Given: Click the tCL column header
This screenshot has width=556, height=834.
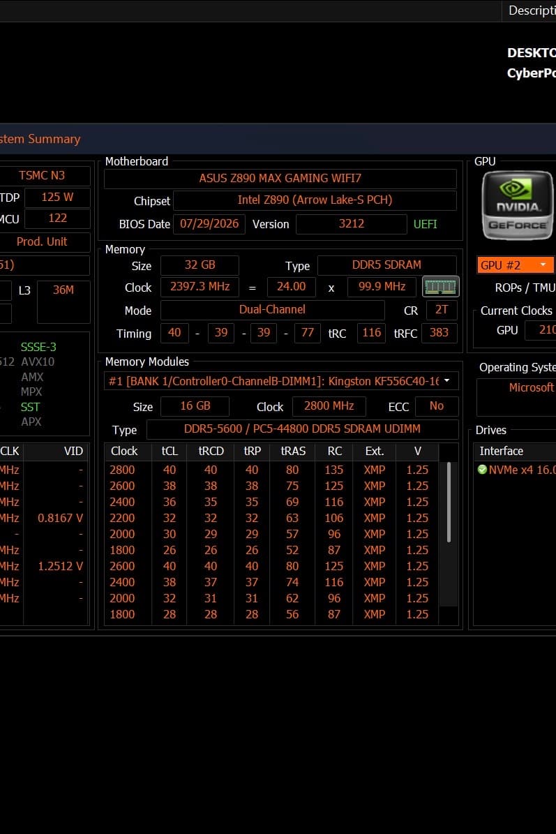Looking at the screenshot, I should [170, 451].
